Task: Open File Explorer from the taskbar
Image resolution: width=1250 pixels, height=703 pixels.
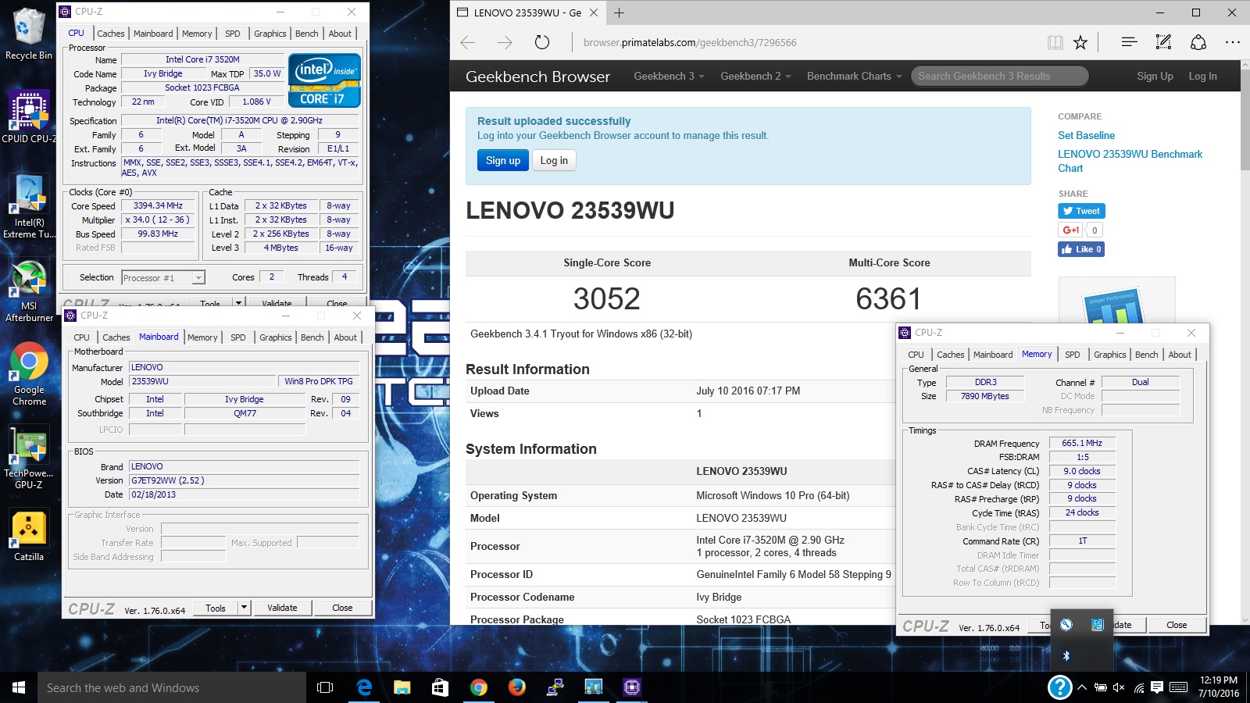Action: pos(402,687)
